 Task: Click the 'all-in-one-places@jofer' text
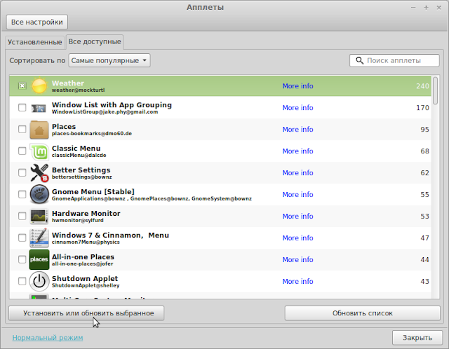click(82, 264)
